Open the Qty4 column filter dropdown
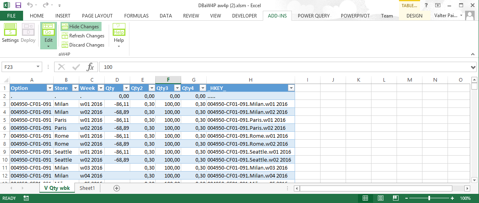479x203 pixels. [x=203, y=88]
